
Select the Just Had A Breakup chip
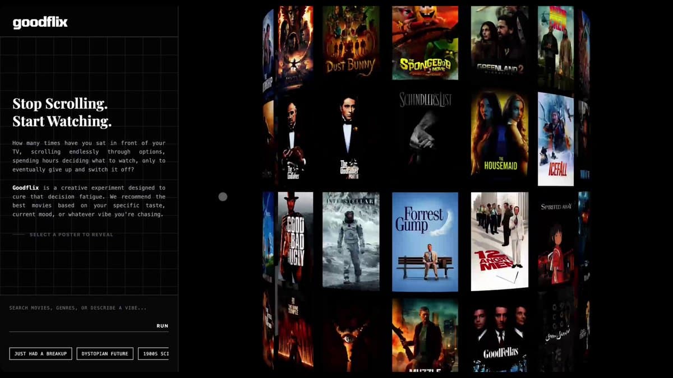pos(40,353)
